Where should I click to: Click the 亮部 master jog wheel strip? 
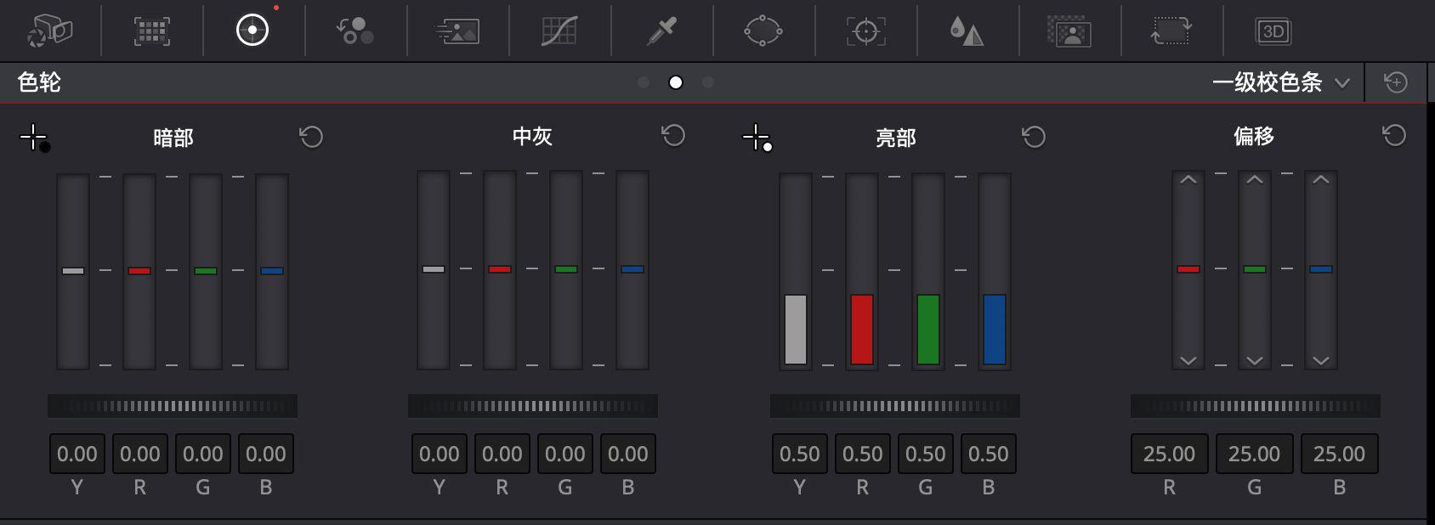(x=894, y=406)
